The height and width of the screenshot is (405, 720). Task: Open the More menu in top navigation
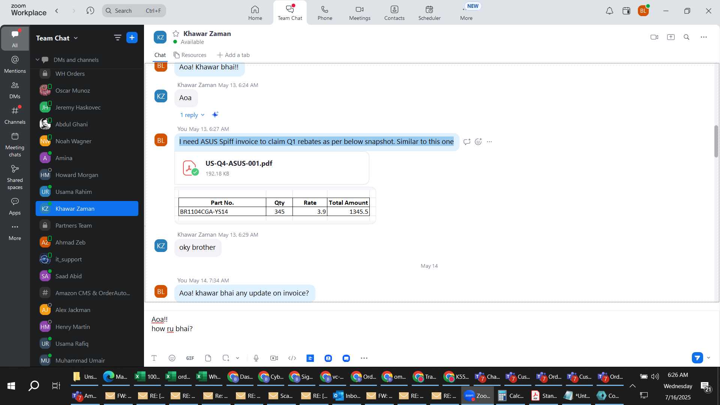(x=466, y=12)
